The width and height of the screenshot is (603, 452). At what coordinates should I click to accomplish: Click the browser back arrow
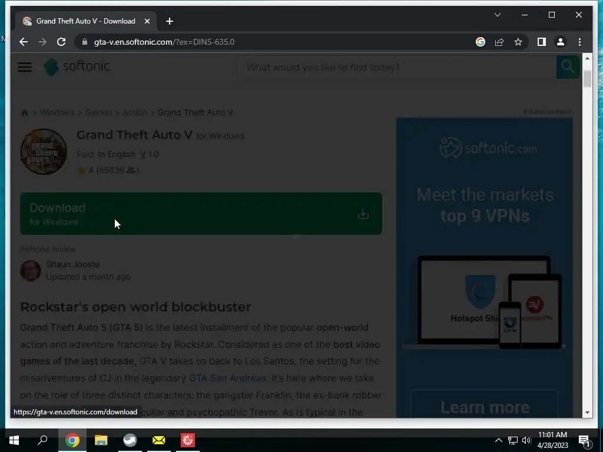pos(24,42)
